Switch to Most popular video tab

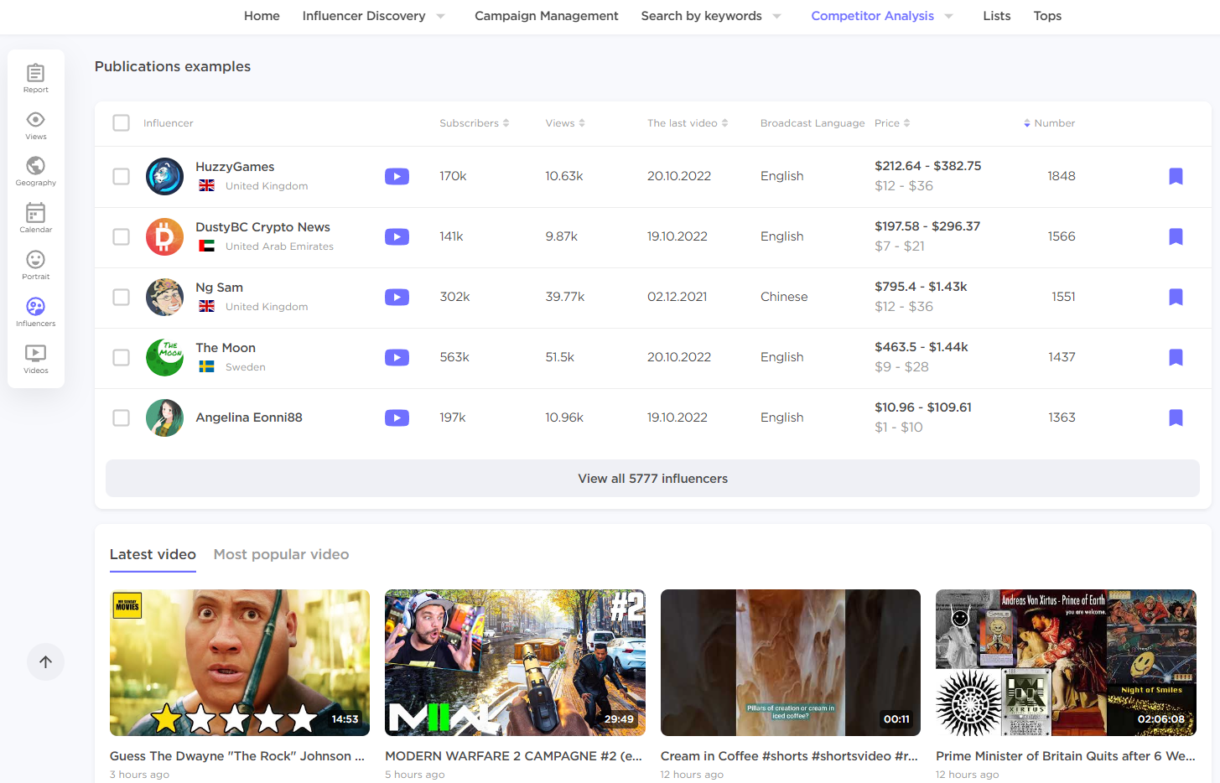(x=281, y=554)
